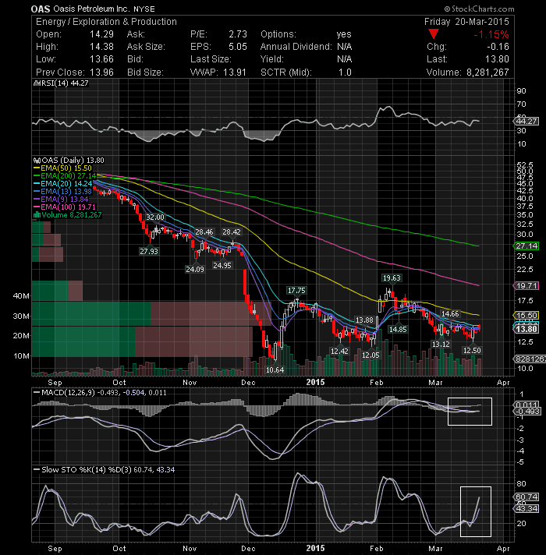Click the Prev Close value 13.96
Viewport: 546px width, 555px height.
point(101,72)
